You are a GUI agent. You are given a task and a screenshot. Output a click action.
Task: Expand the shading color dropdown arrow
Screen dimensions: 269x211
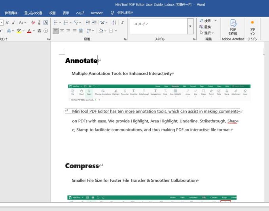(105, 31)
